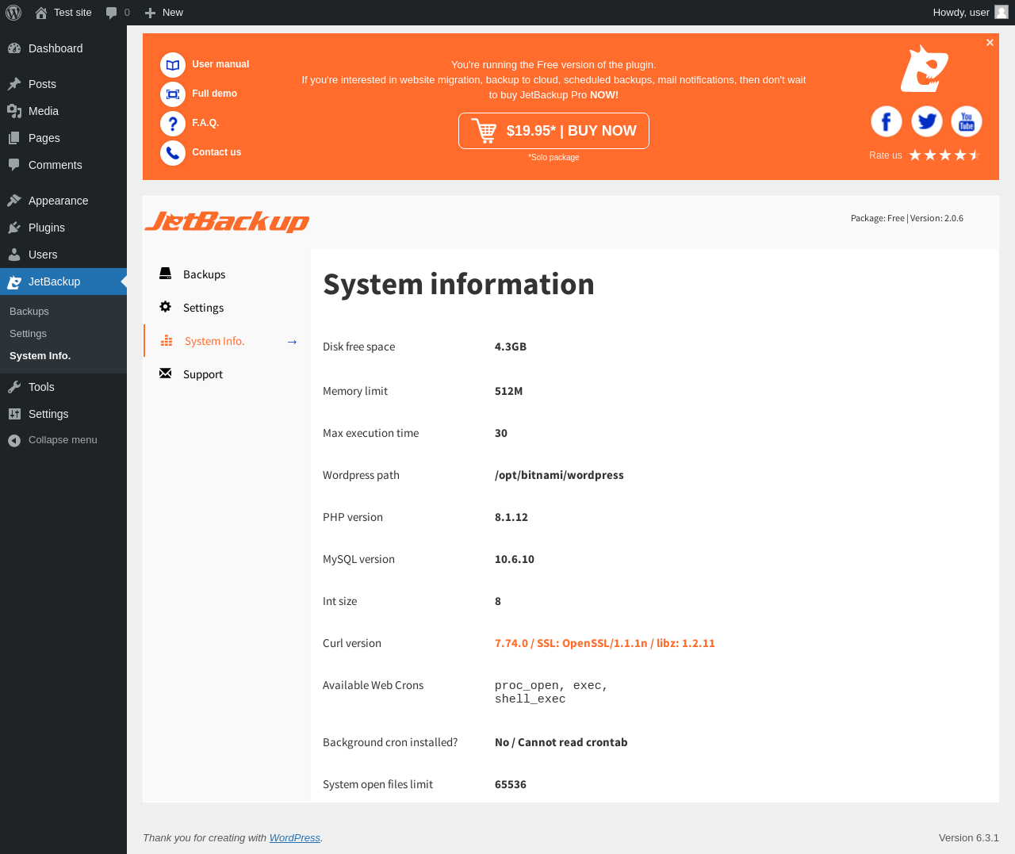Click the Contact us phone icon
This screenshot has width=1015, height=854.
[173, 153]
